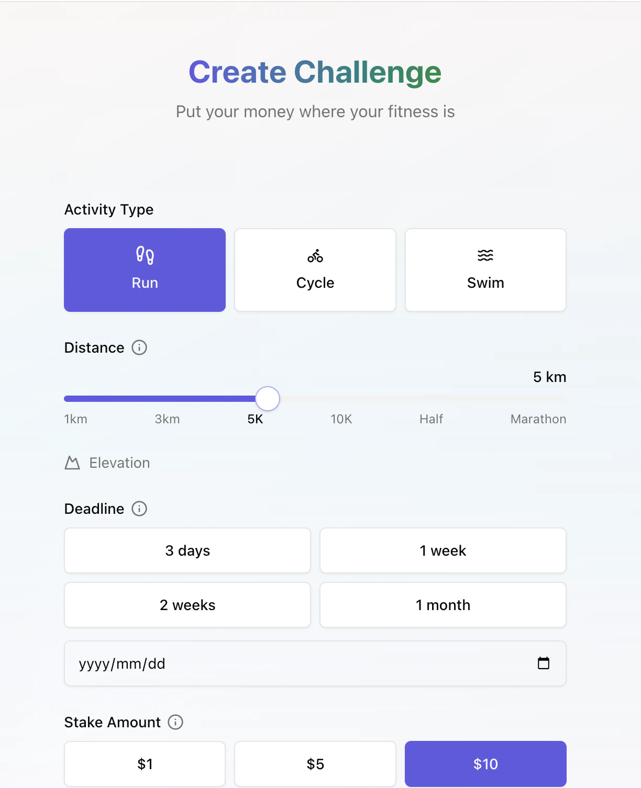
Task: Open the calendar date picker icon
Action: point(544,663)
